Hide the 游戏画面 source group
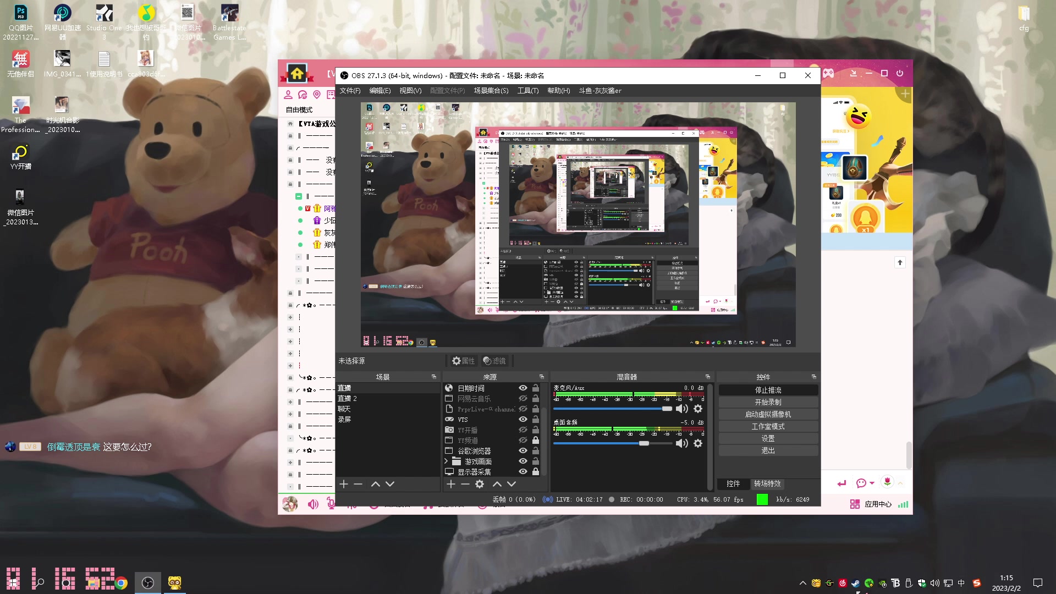 pos(522,461)
